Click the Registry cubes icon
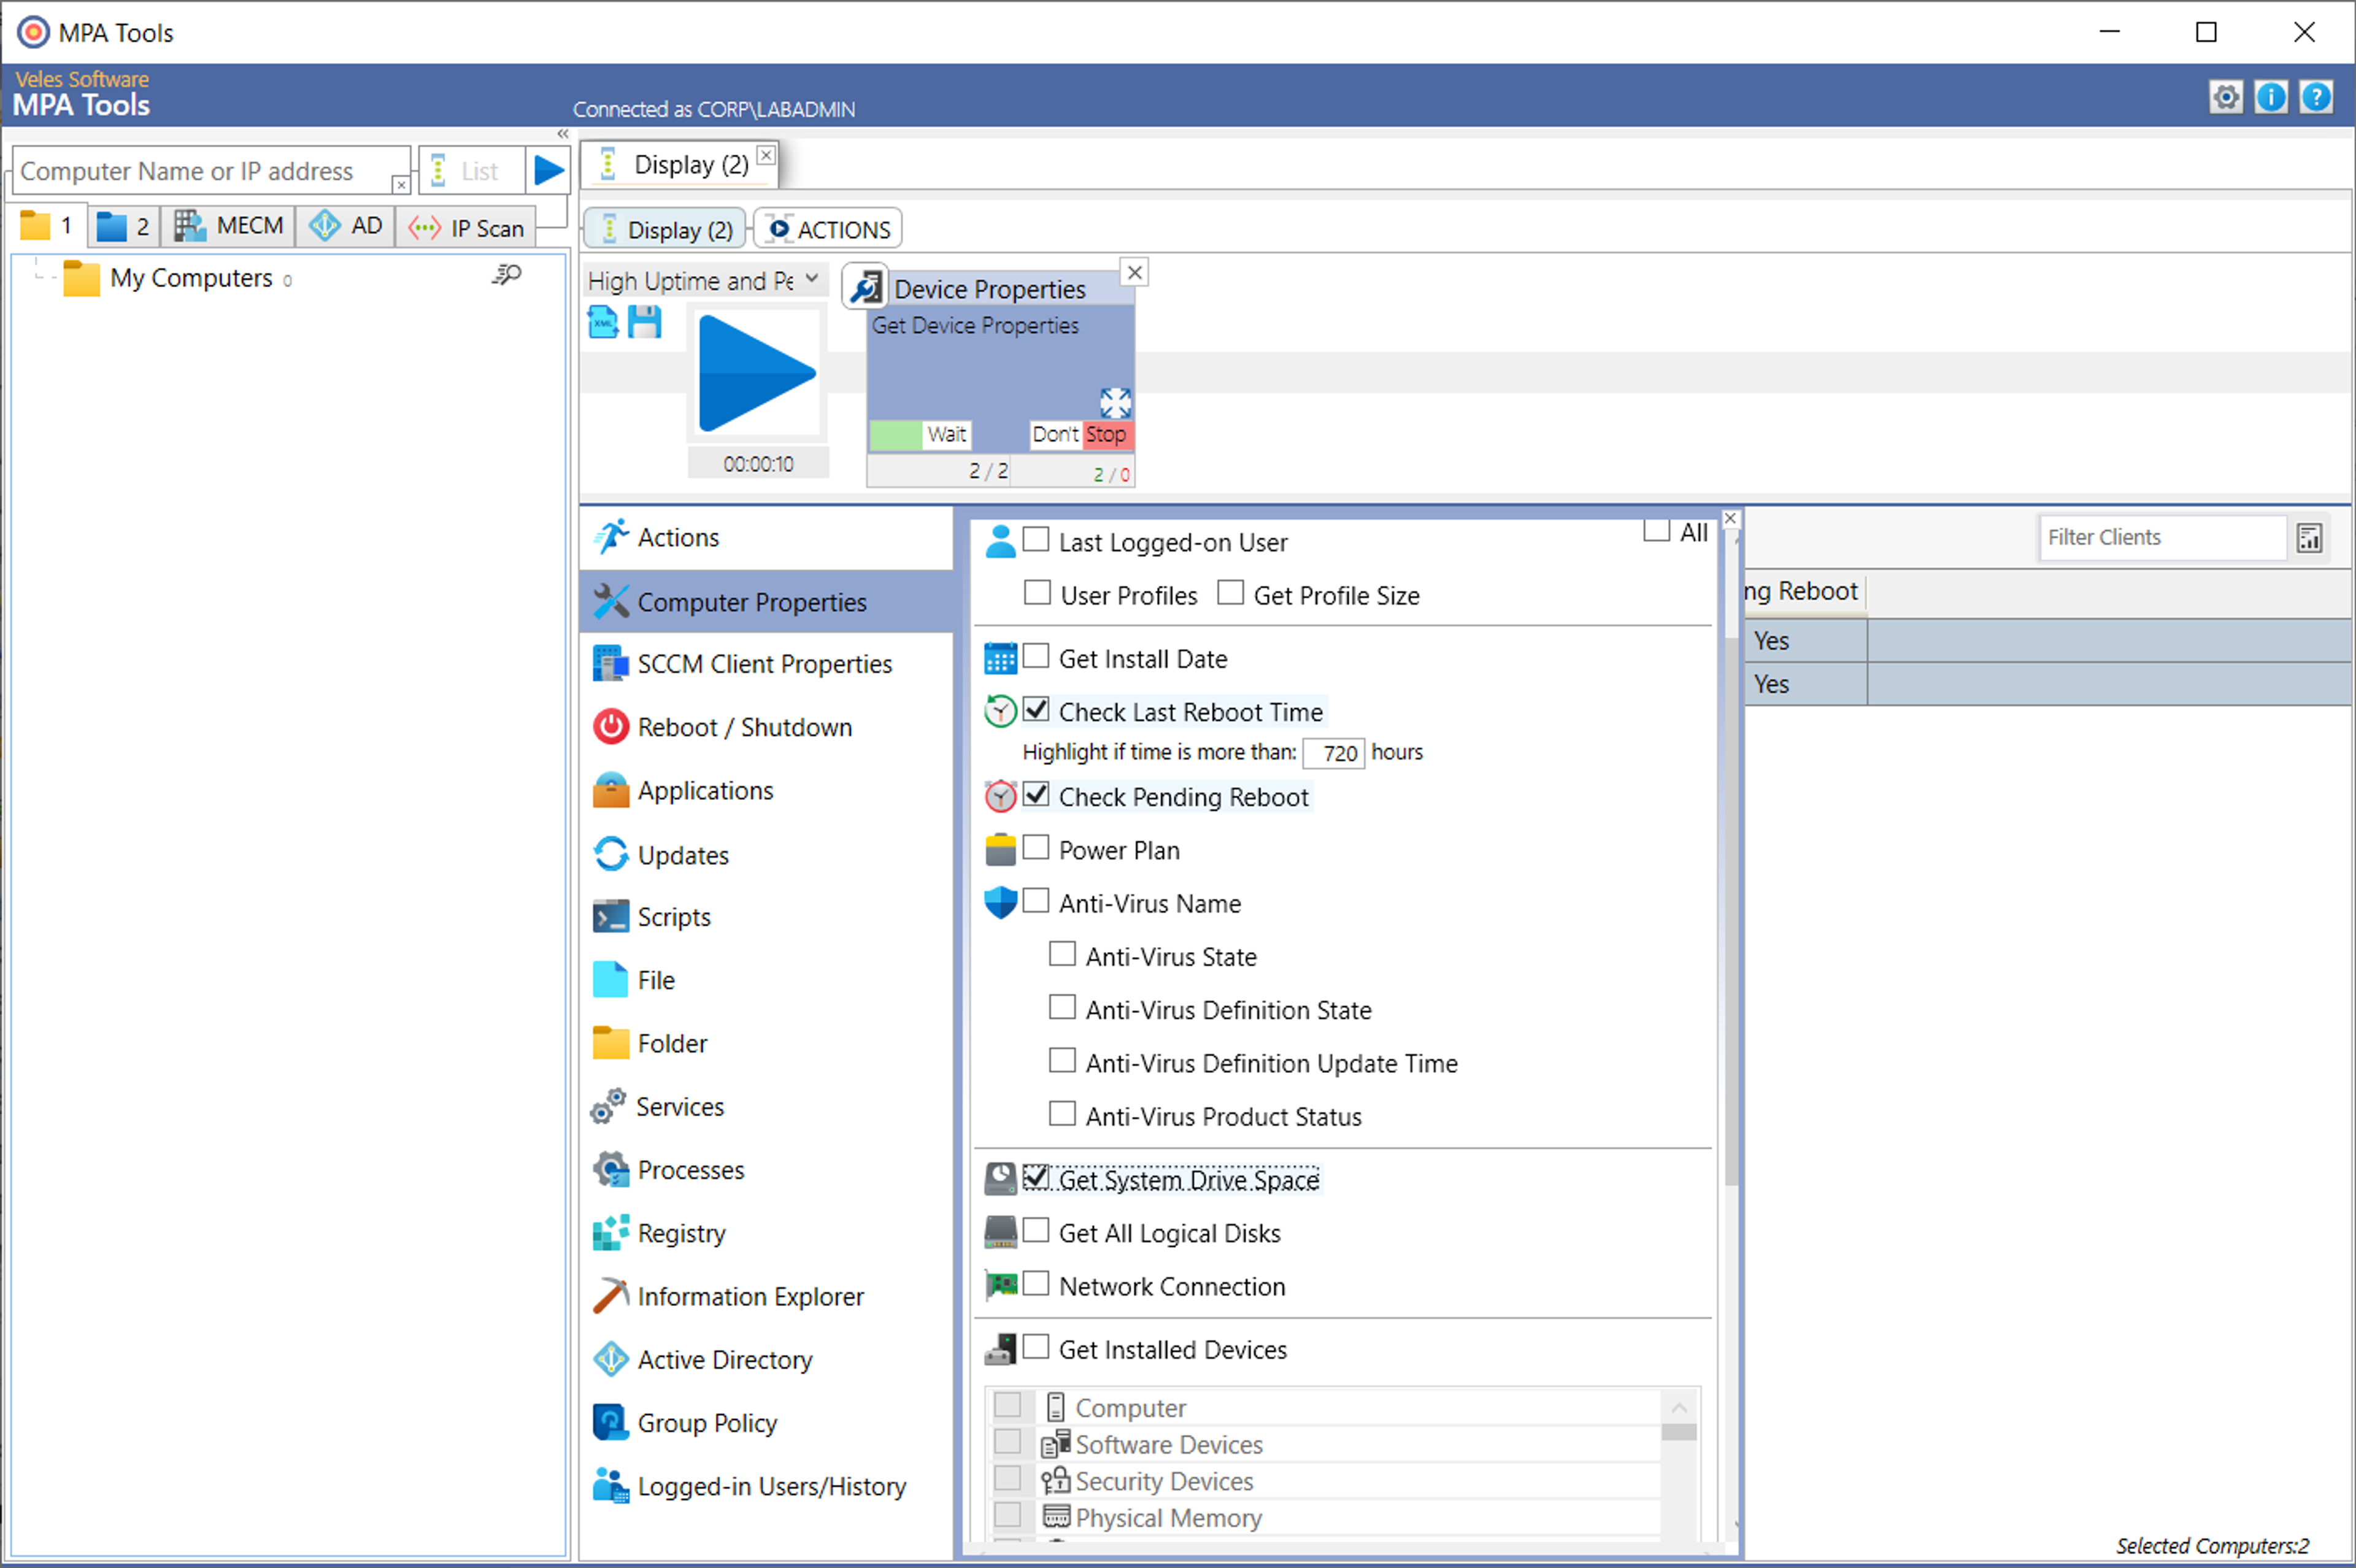Screen dimensions: 2356x1568 (610, 1233)
